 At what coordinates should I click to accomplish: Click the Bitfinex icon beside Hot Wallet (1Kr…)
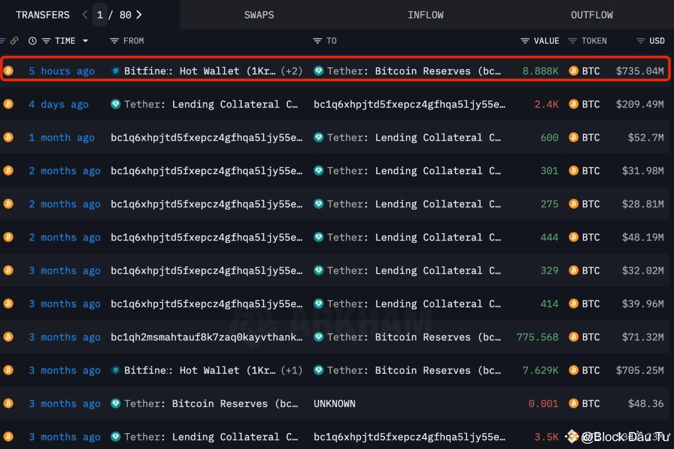pos(115,71)
